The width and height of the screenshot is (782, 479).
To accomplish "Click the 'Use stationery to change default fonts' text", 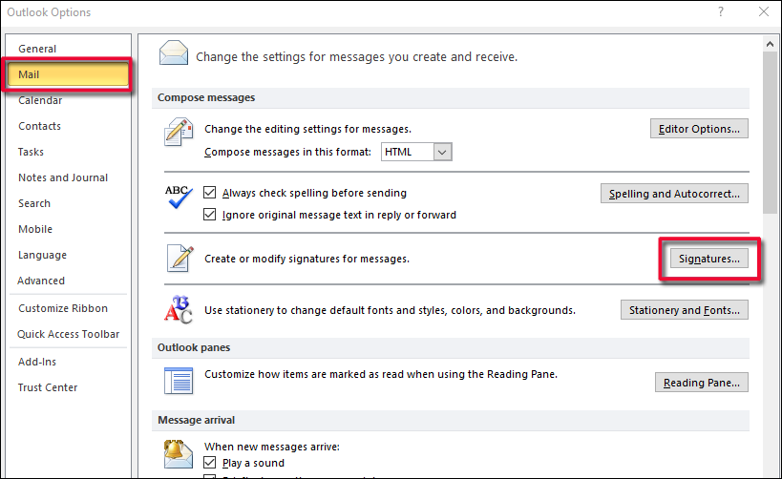I will [x=390, y=310].
